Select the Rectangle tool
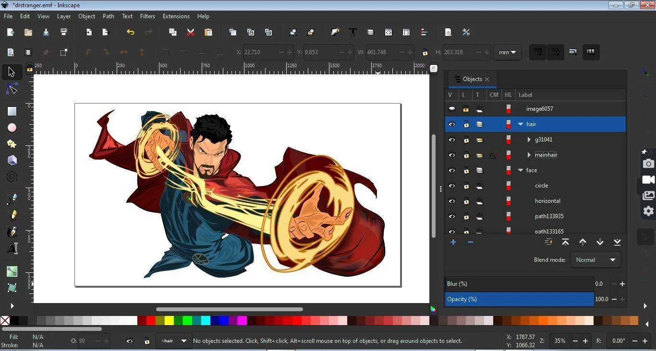 pyautogui.click(x=12, y=111)
